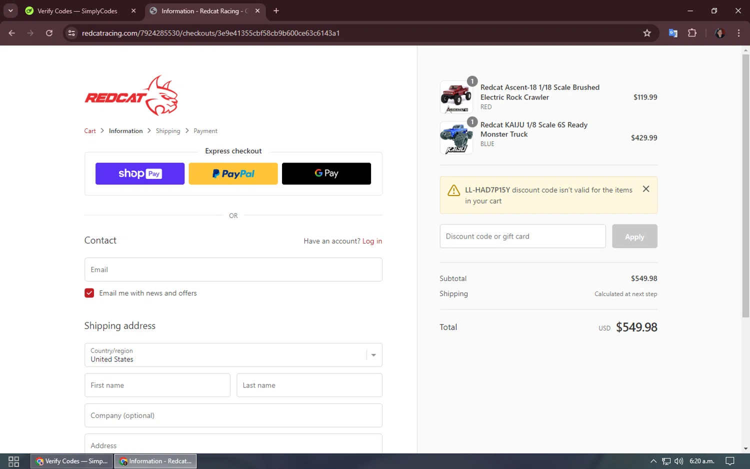Switch to Verify Codes — SimplyCodes tab

pos(77,11)
